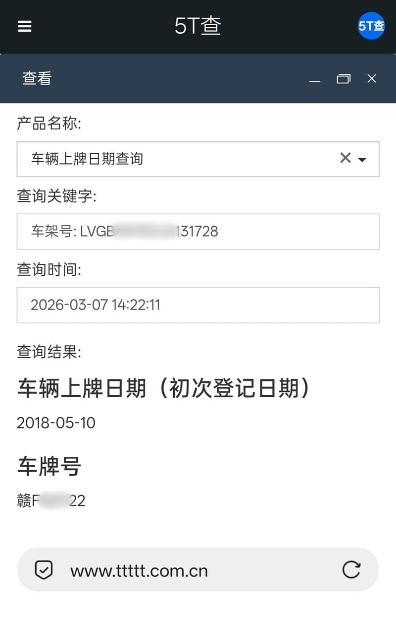
Task: Tap the round 5T查 logo badge
Action: (x=371, y=26)
